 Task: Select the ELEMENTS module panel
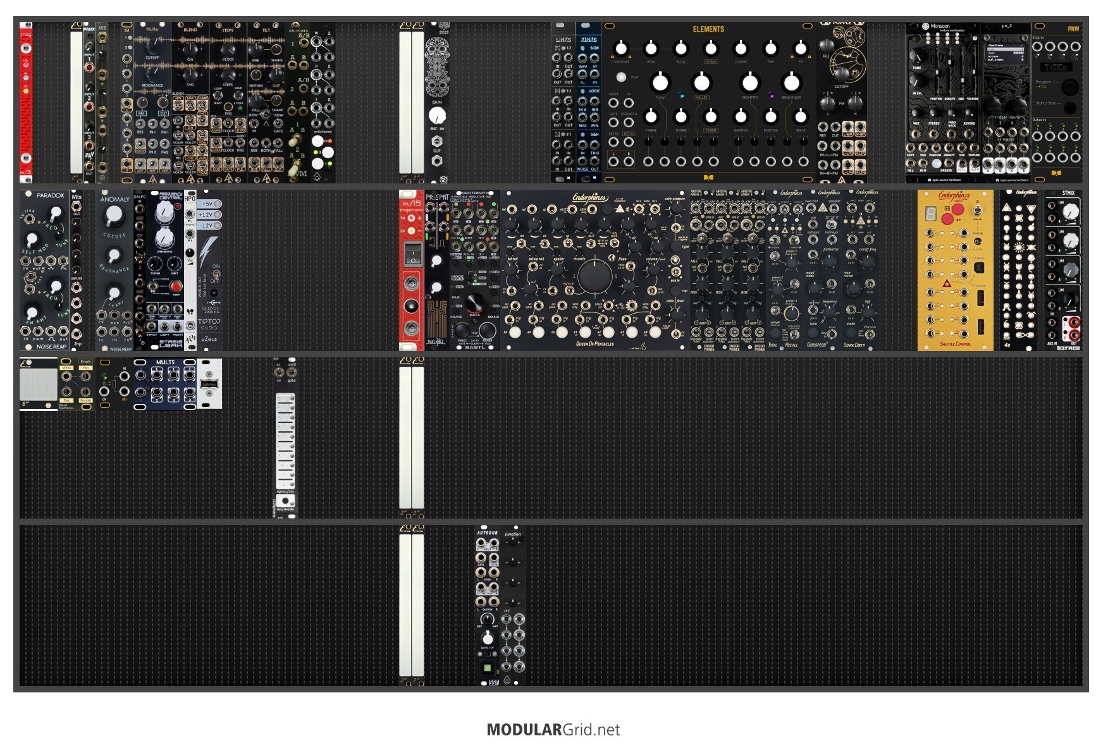pyautogui.click(x=708, y=103)
